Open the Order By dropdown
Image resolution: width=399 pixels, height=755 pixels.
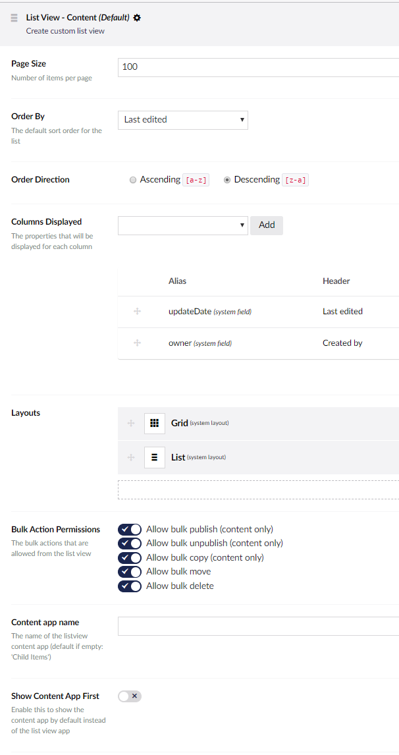point(182,120)
